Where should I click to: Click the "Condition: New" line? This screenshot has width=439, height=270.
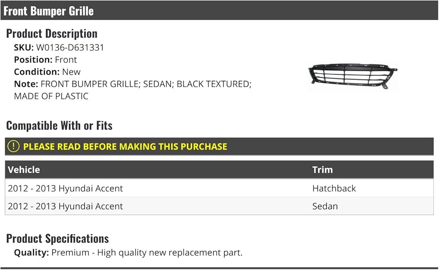(x=47, y=72)
